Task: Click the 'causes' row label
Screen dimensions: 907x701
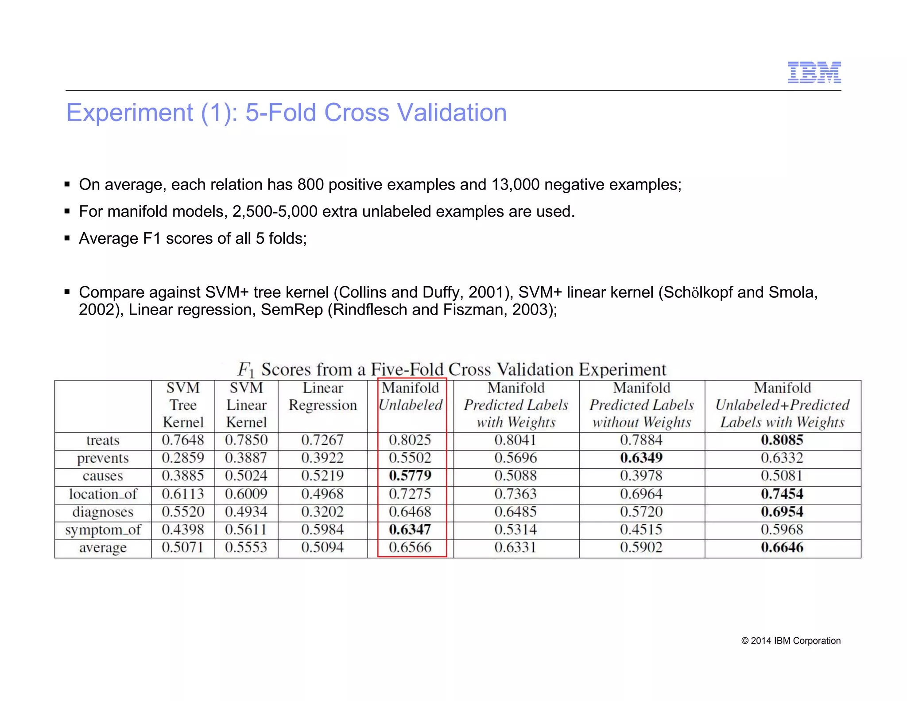Action: pos(103,476)
